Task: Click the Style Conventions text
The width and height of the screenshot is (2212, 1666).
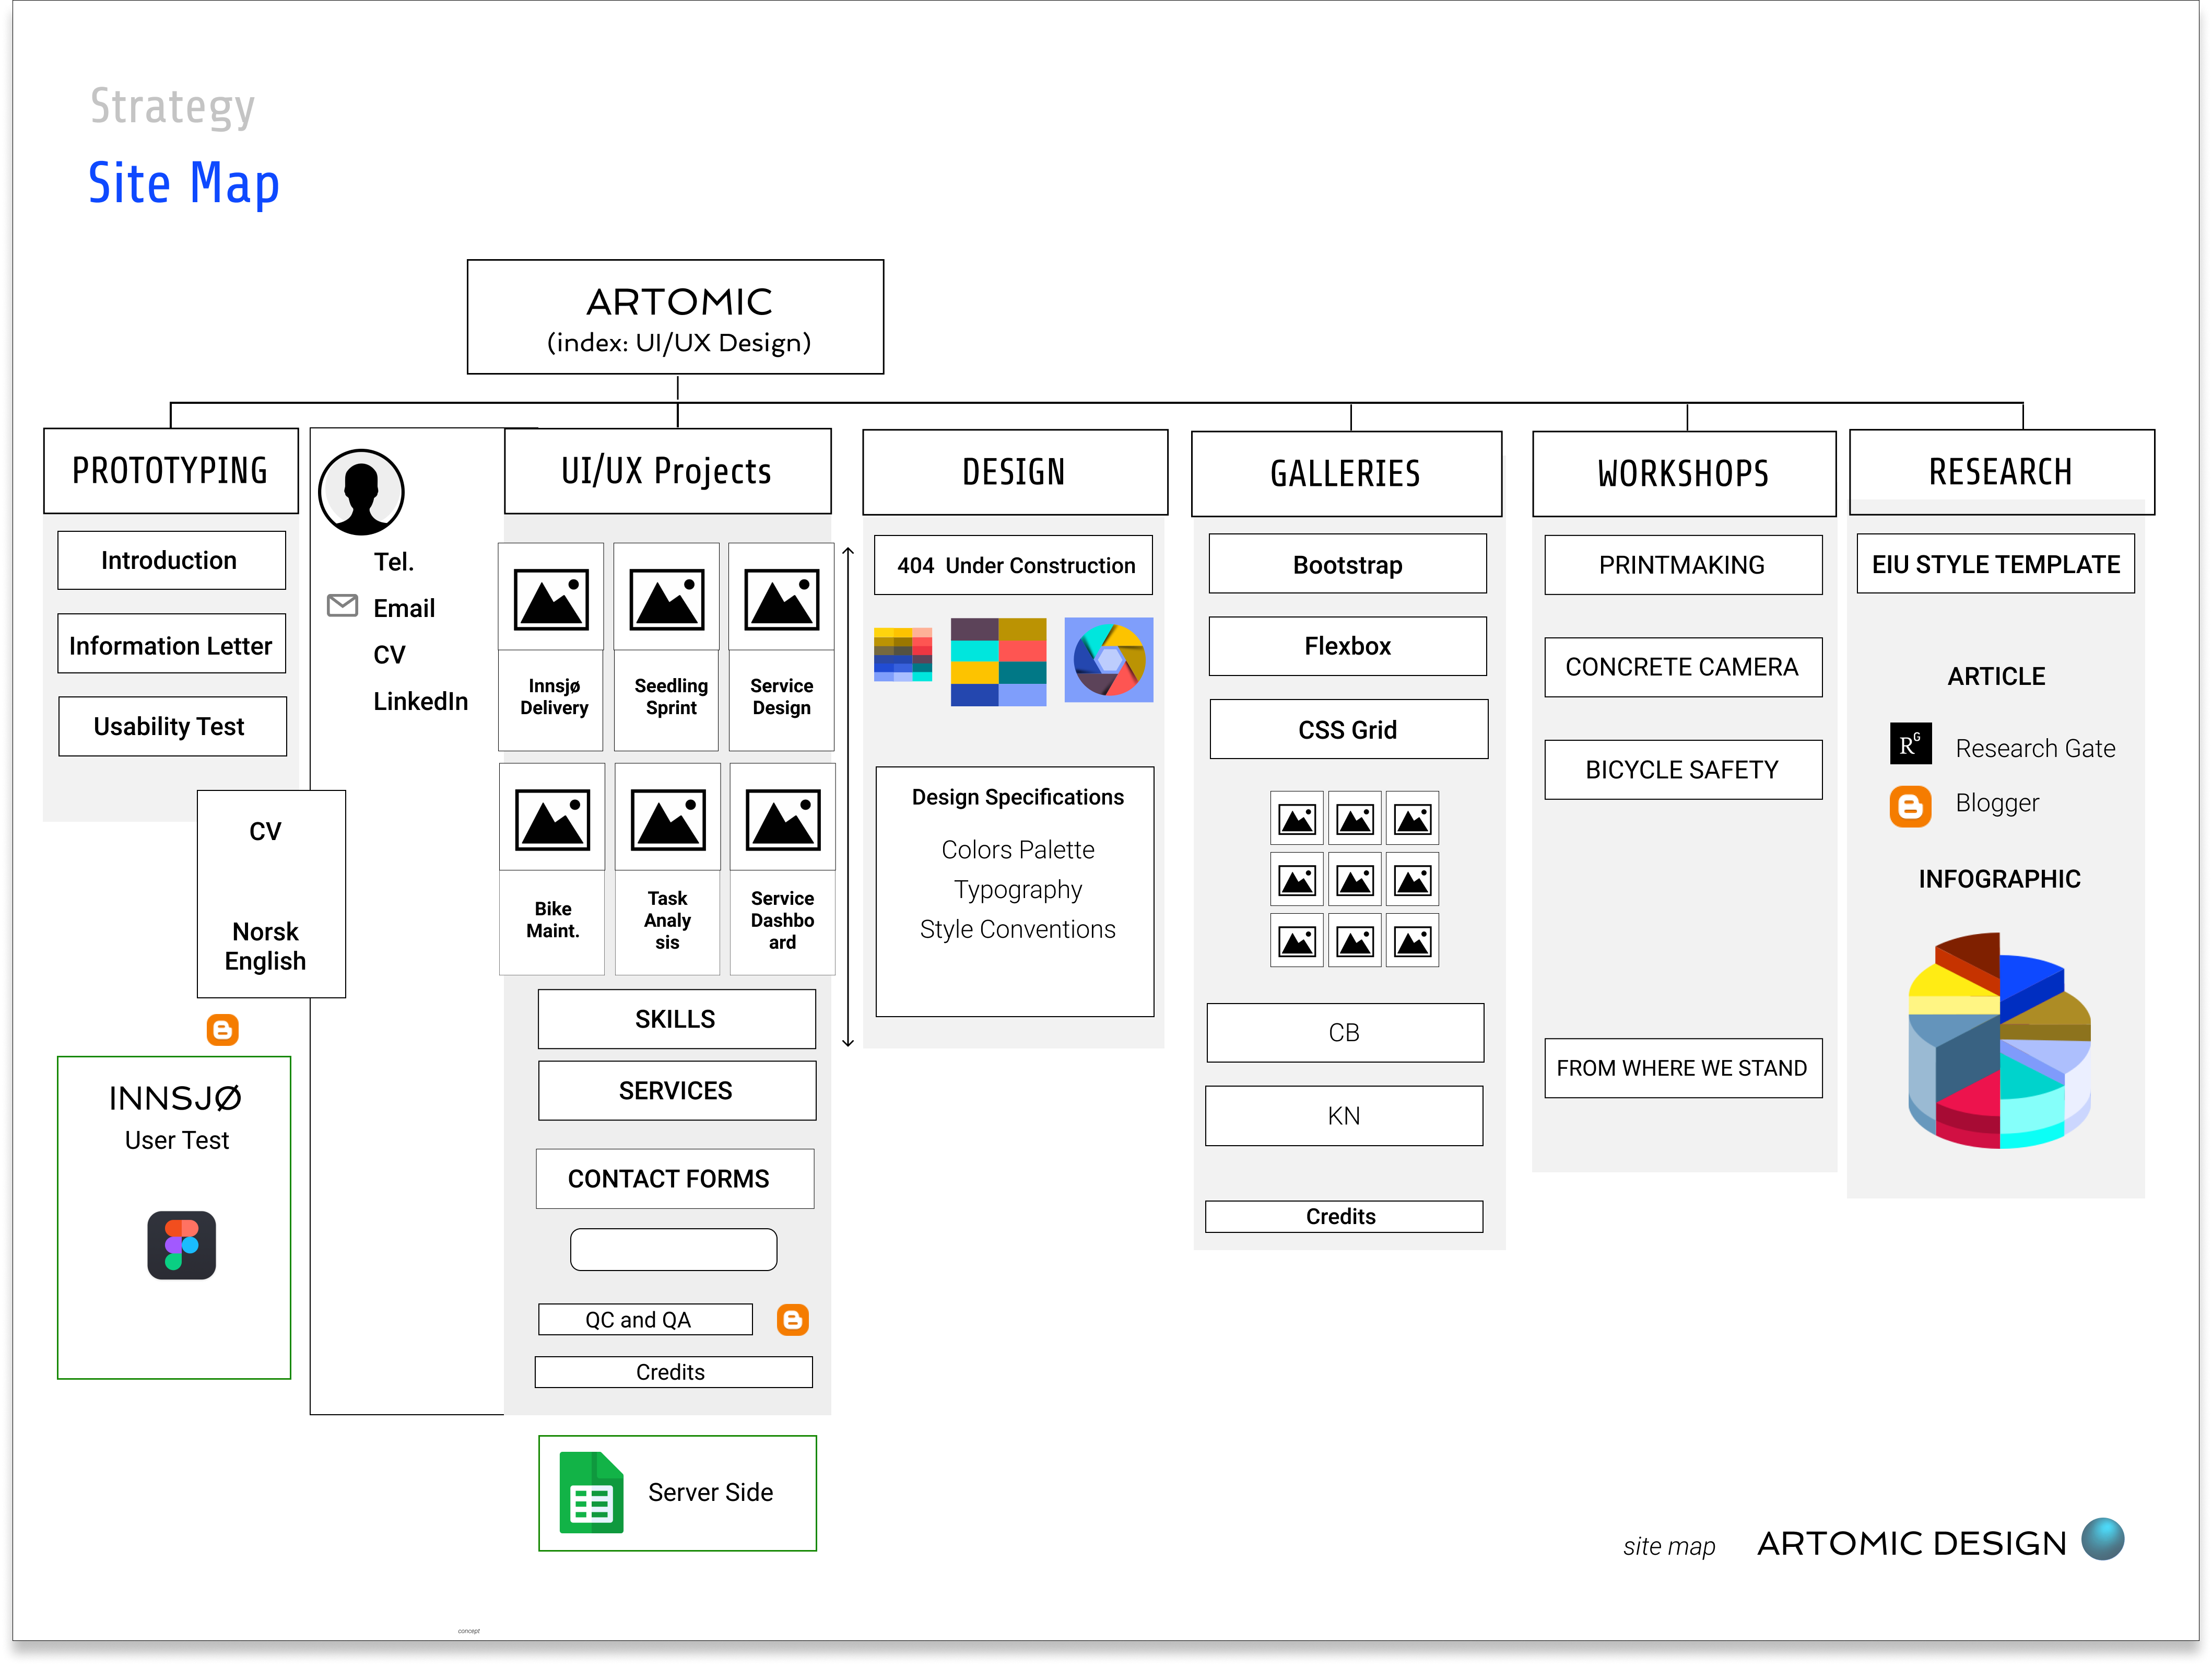Action: tap(1017, 929)
